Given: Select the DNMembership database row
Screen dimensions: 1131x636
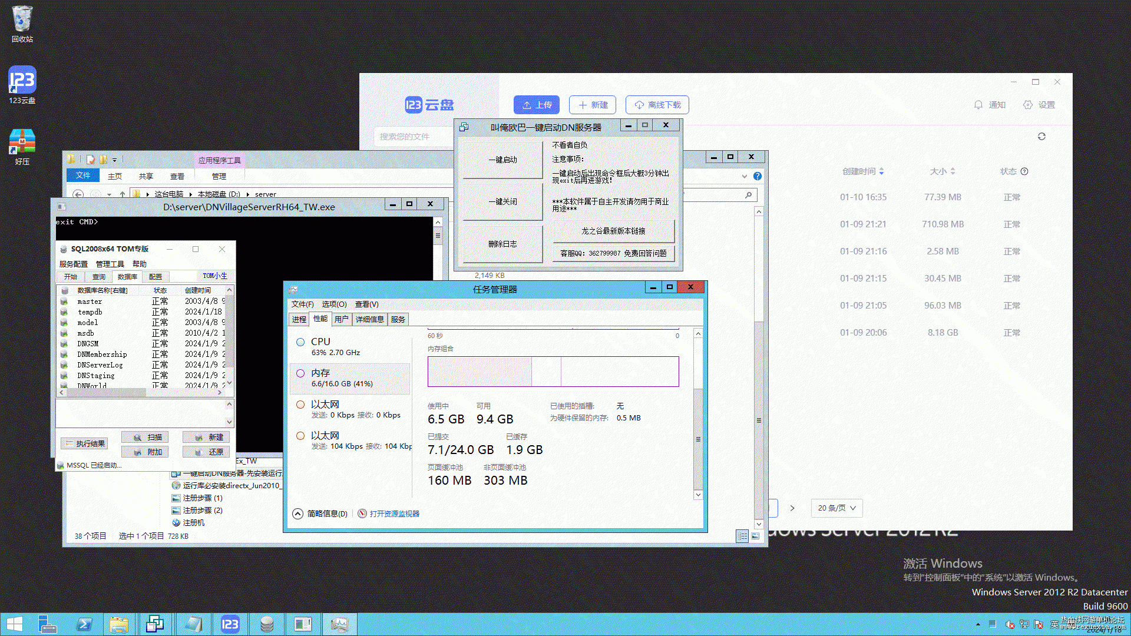Looking at the screenshot, I should point(141,355).
